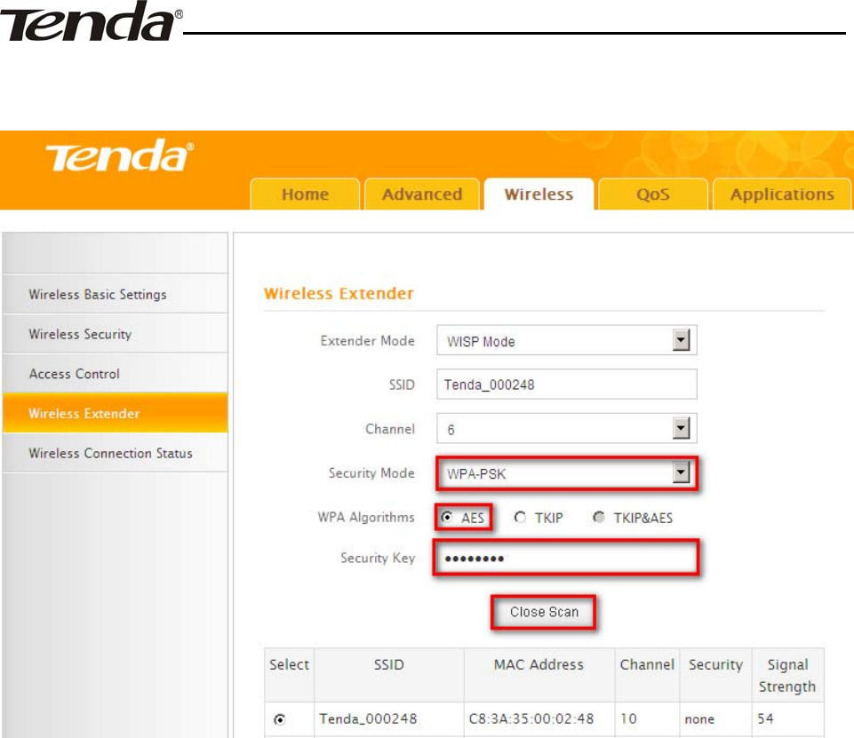Open Wireless Basic Settings in sidebar
The image size is (854, 738).
tap(115, 294)
